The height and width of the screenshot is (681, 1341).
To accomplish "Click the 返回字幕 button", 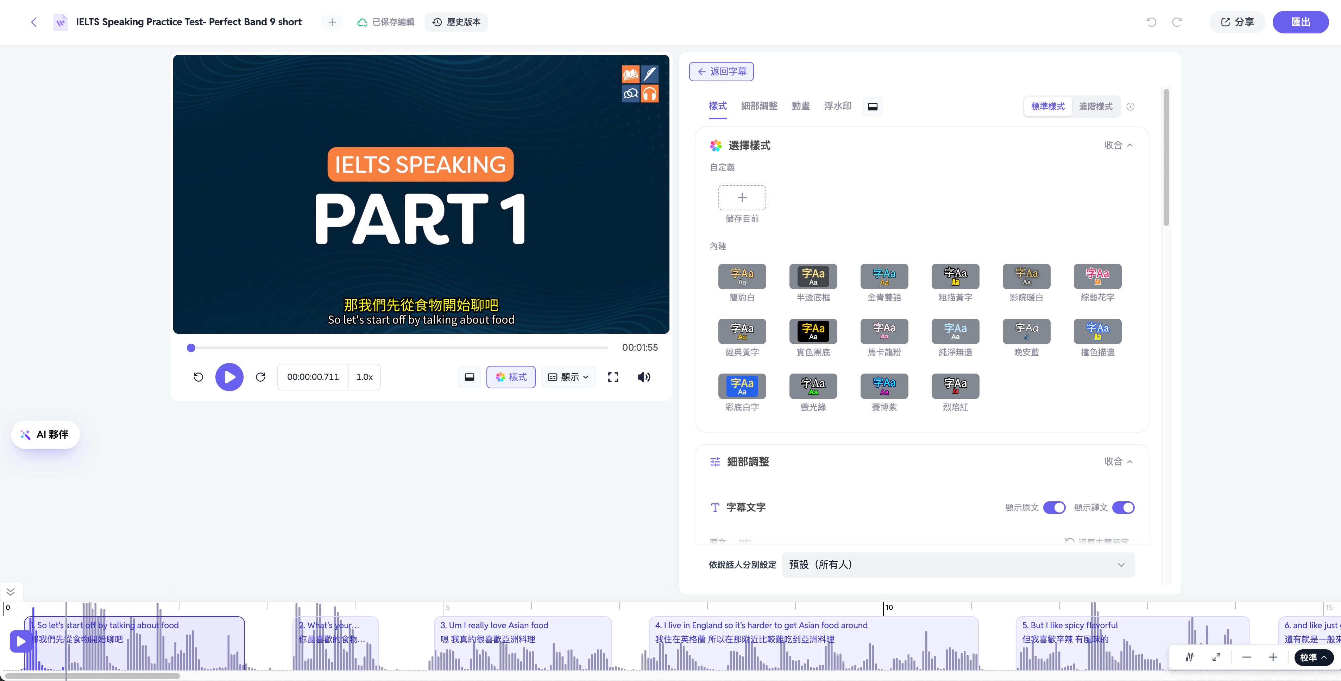I will click(x=722, y=71).
